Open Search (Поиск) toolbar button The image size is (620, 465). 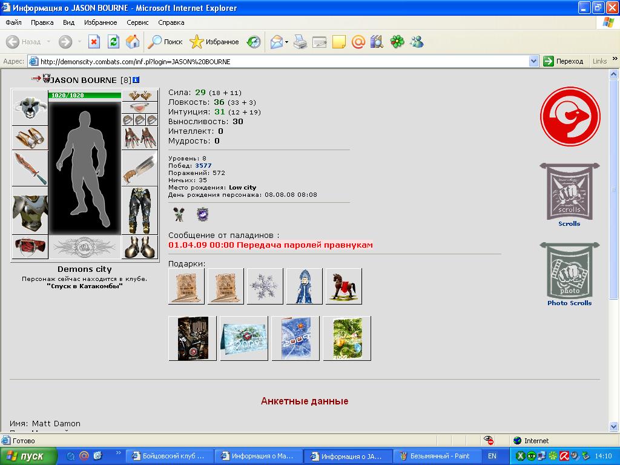[165, 42]
